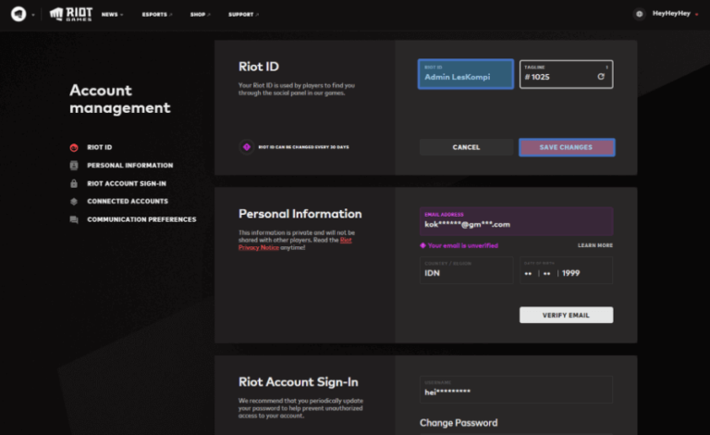
Task: Click the globe language icon
Action: pos(640,14)
